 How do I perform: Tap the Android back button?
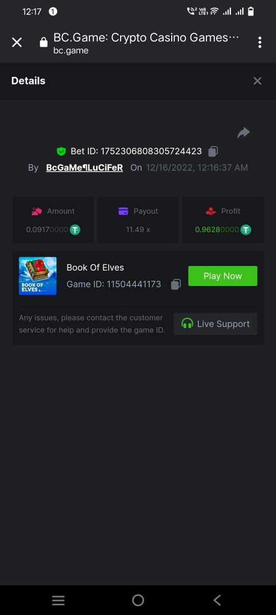217,600
